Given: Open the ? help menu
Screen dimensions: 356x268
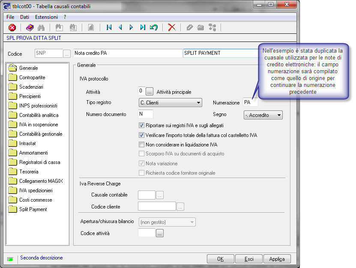Looking at the screenshot, I should coord(65,17).
